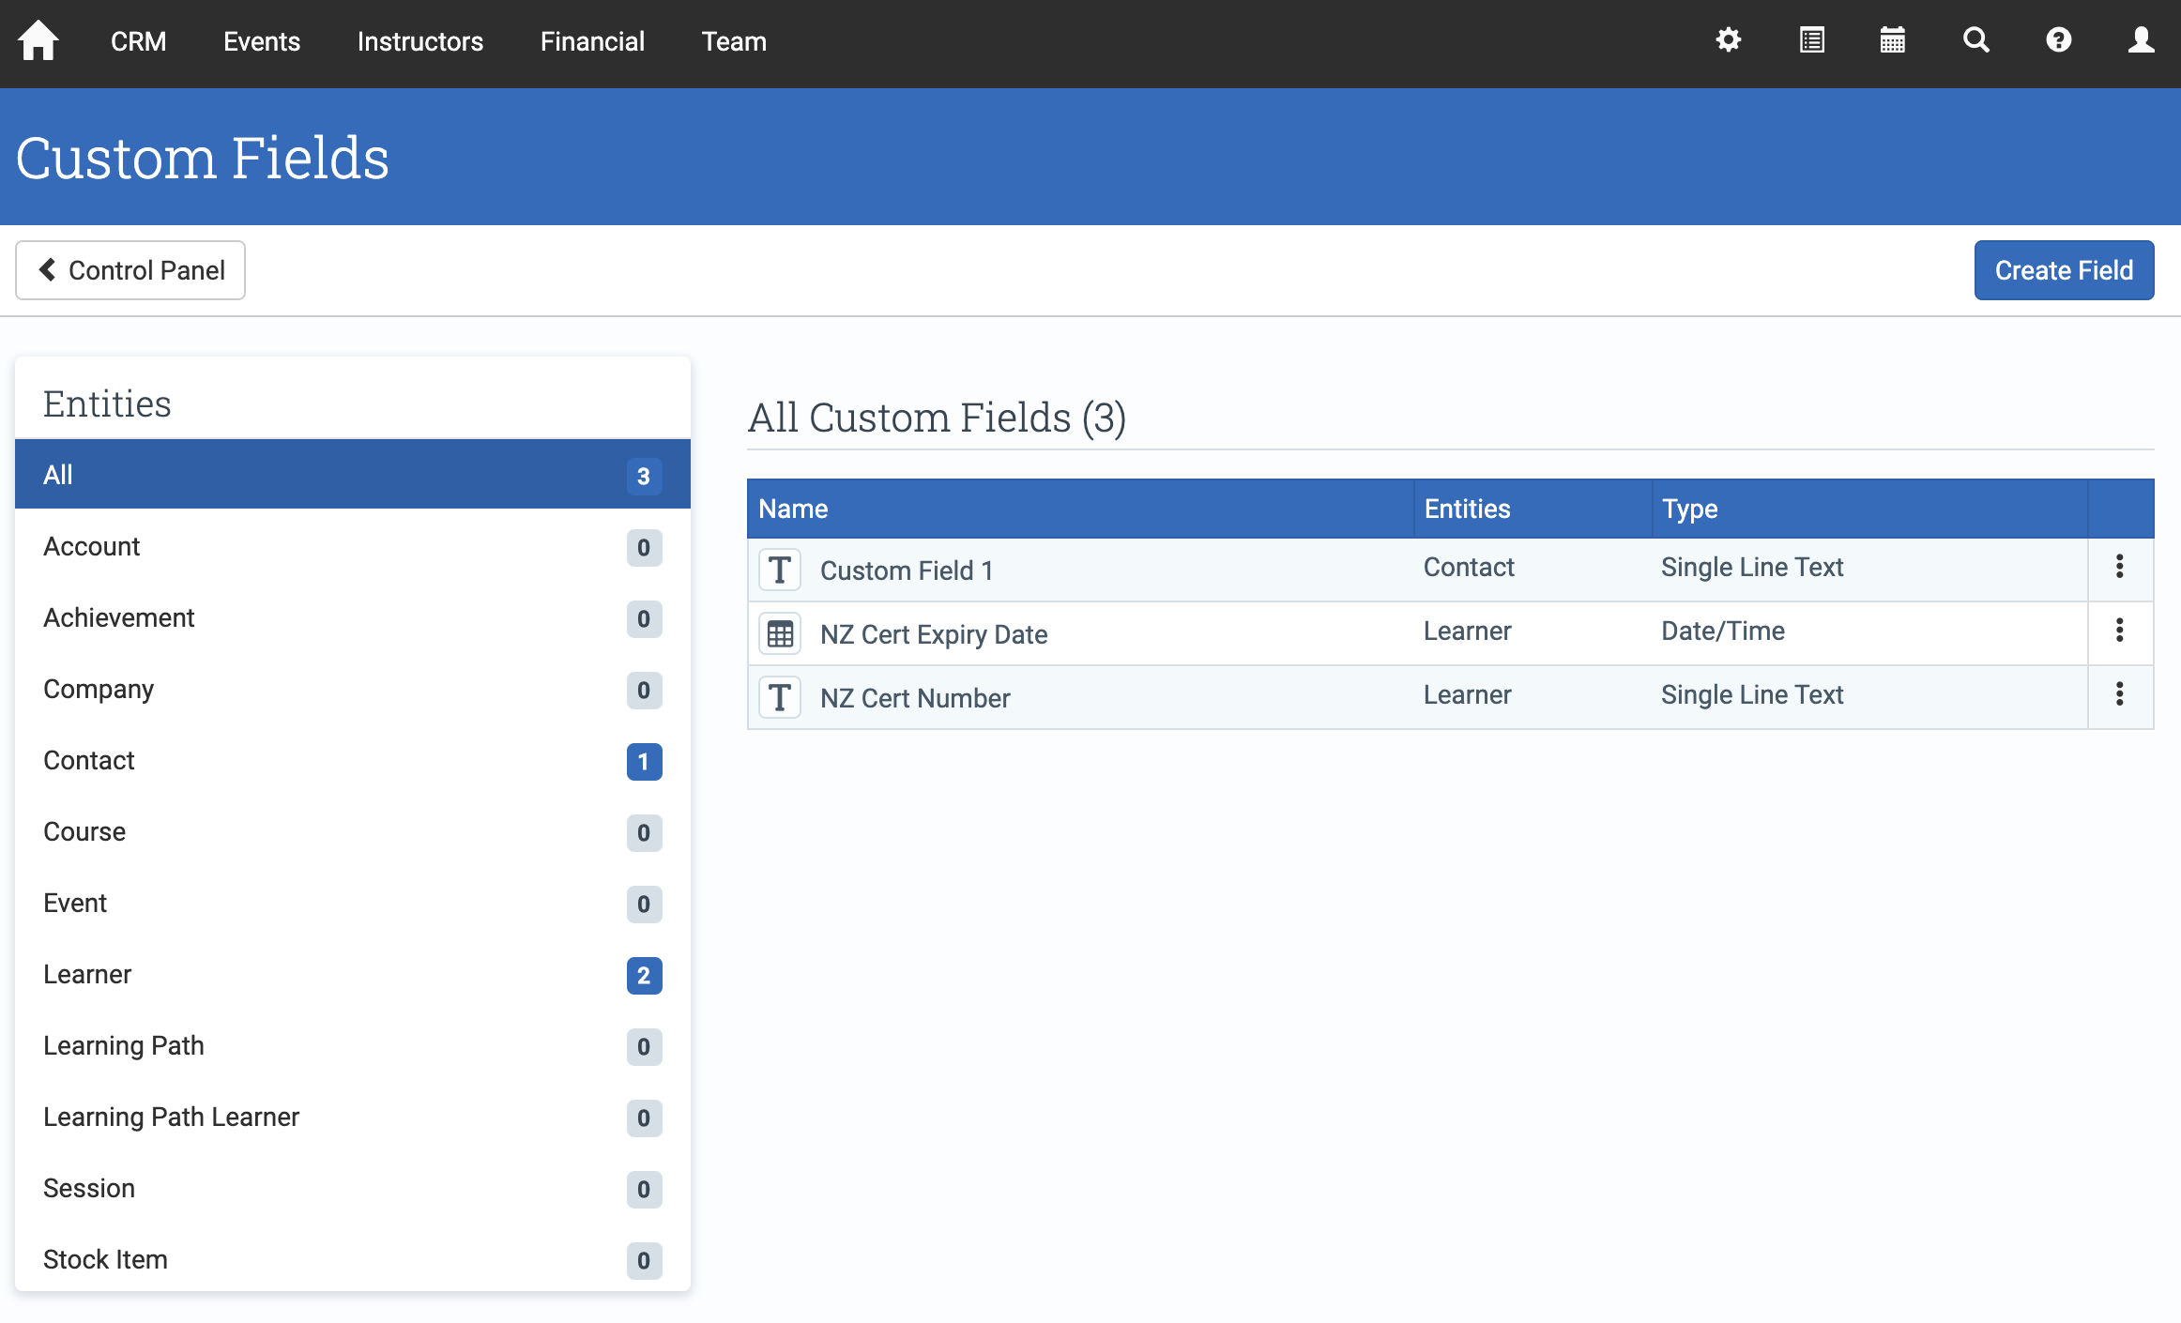Click the Create Field button
2181x1323 pixels.
coord(2064,270)
